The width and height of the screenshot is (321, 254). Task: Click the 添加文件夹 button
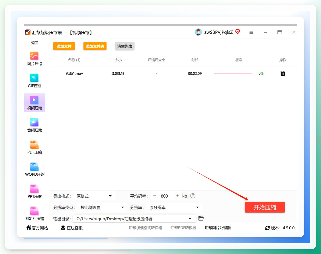95,46
